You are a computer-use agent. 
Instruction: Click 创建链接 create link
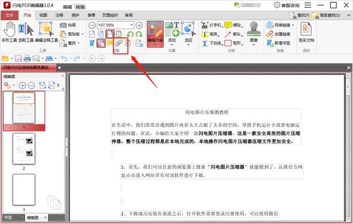[x=278, y=34]
